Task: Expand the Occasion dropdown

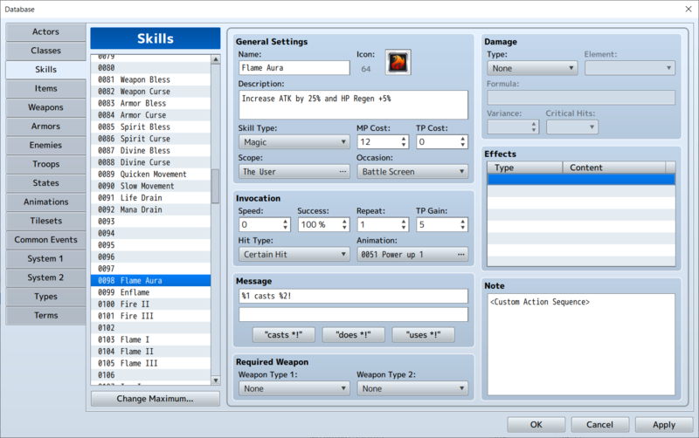Action: (412, 172)
